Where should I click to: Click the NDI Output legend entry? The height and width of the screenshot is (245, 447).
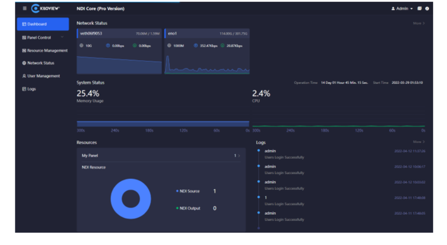point(188,208)
